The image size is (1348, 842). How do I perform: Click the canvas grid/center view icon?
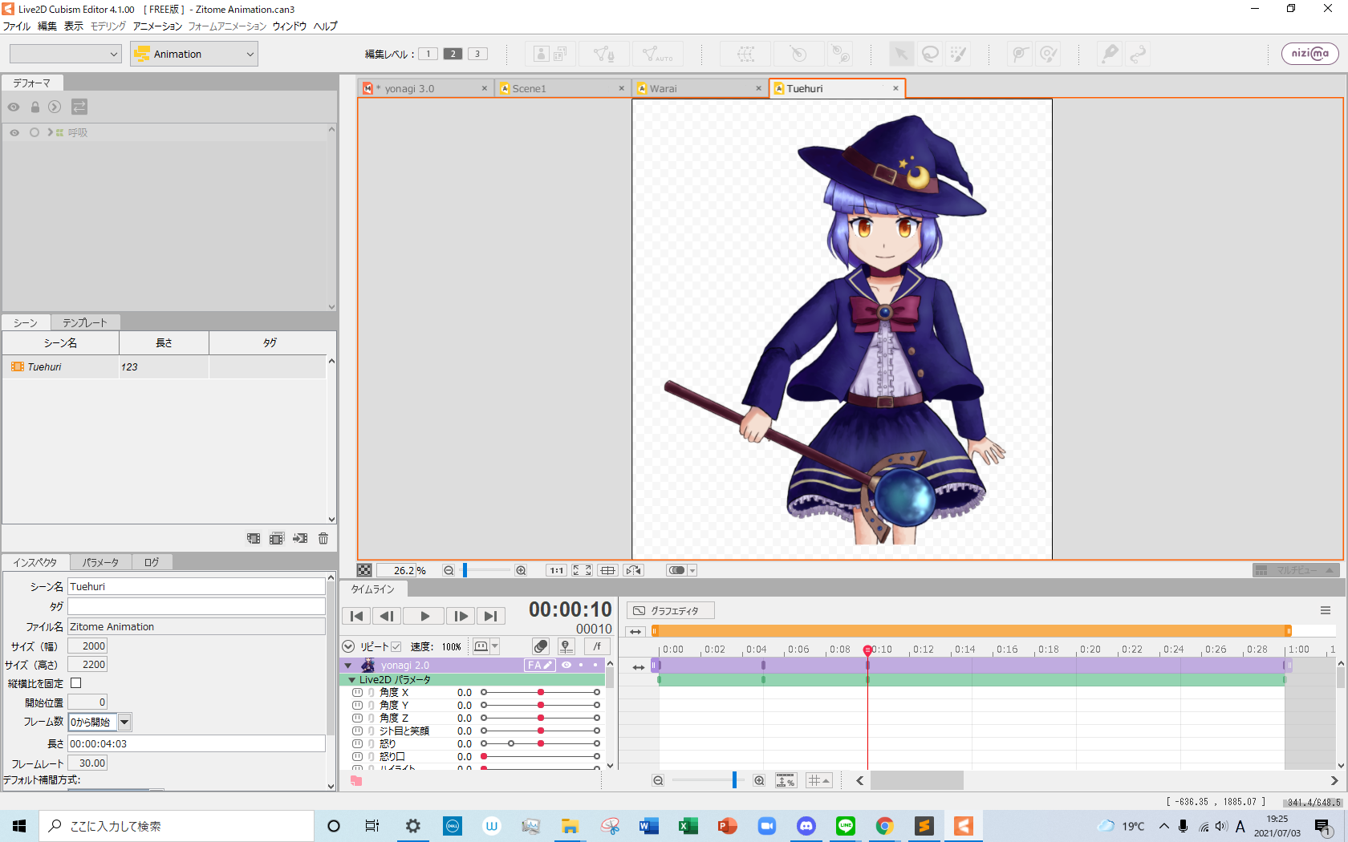(607, 570)
